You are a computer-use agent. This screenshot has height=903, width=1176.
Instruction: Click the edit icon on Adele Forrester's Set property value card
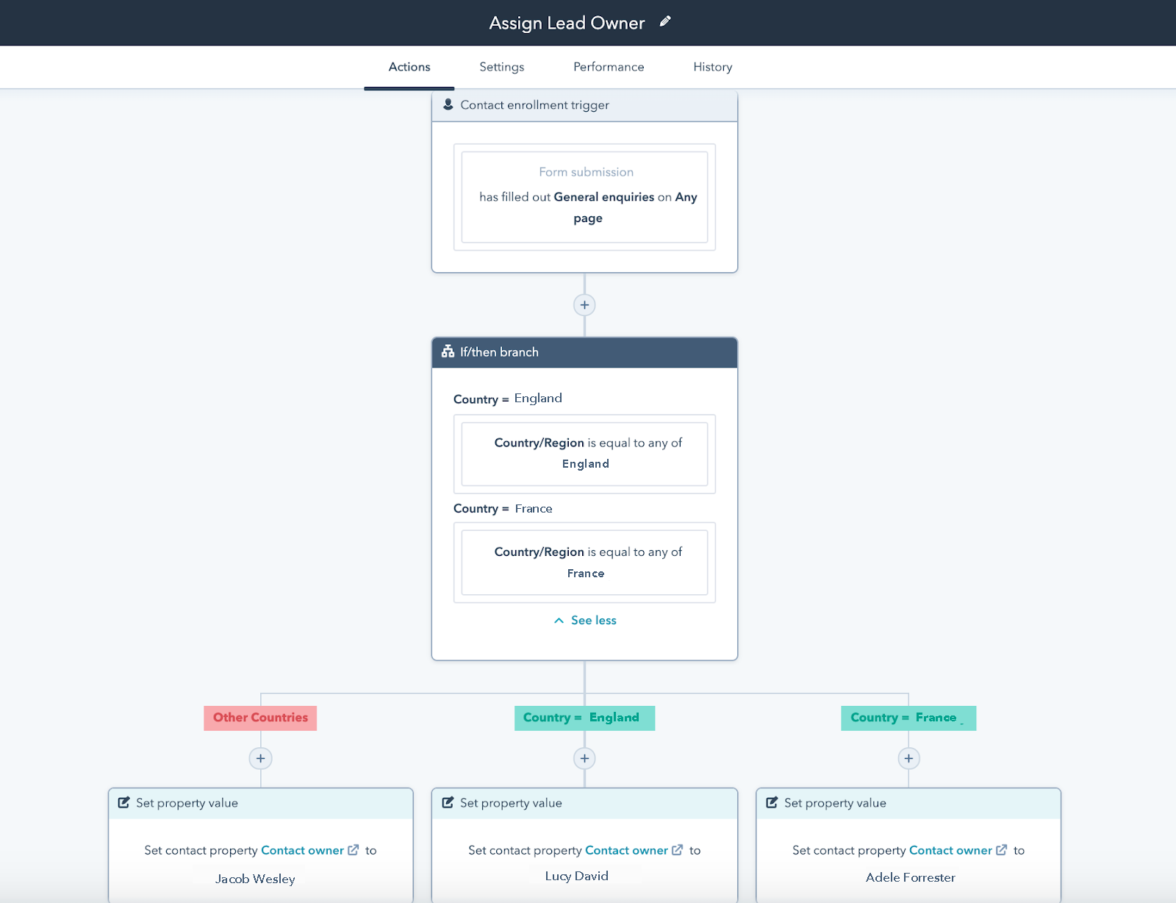pos(772,802)
